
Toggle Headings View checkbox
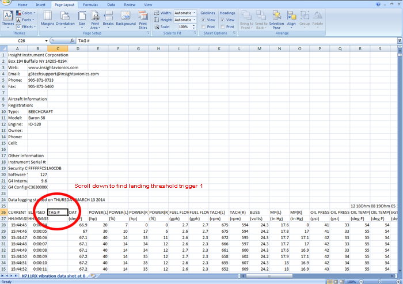tap(223, 20)
